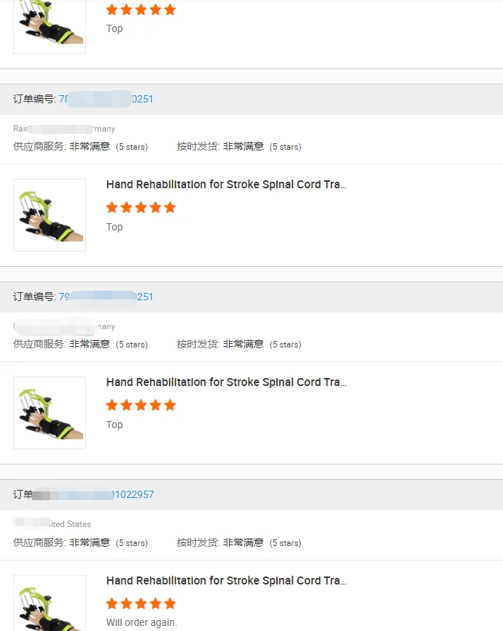
Task: Open product title above "Will order again."
Action: (x=226, y=581)
